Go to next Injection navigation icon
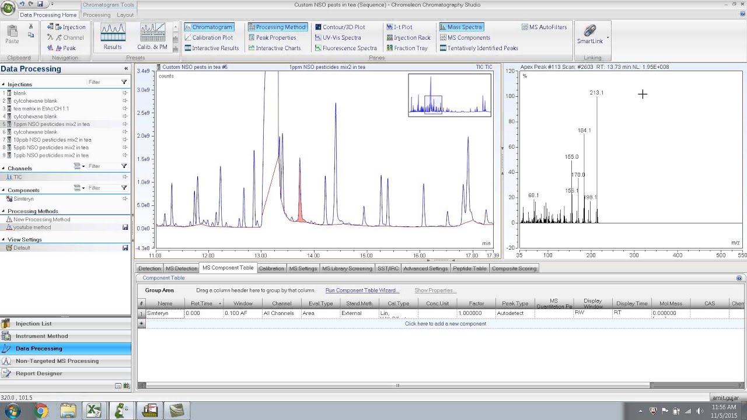Screen dimensions: 747x420 [x=58, y=27]
